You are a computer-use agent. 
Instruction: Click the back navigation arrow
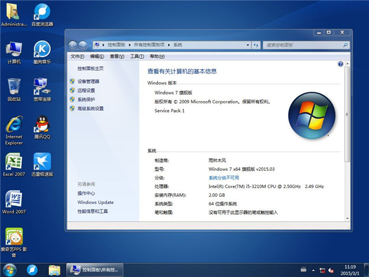point(73,45)
